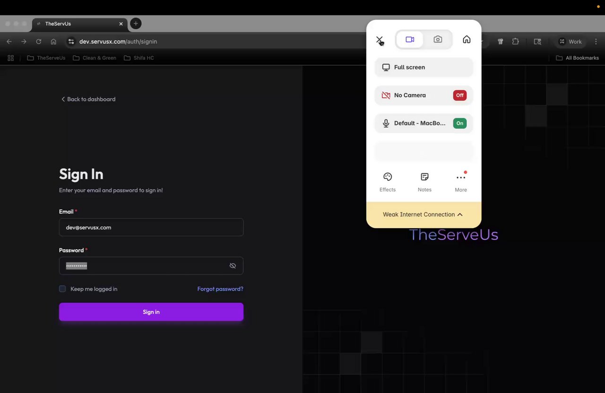The height and width of the screenshot is (393, 605).
Task: Click the purple Sign in button
Action: [151, 312]
